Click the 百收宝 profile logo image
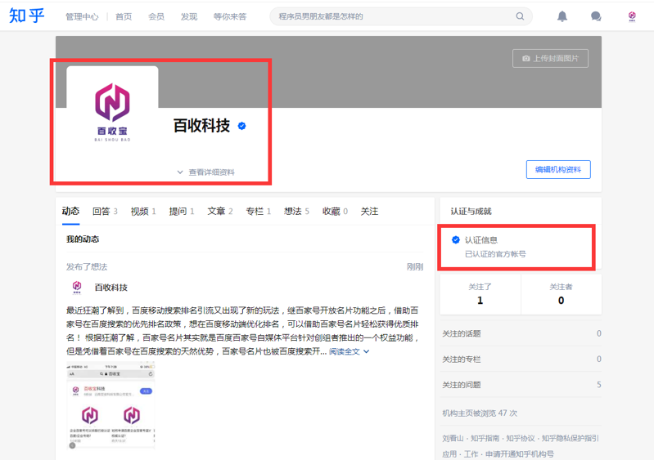Screen dimensions: 654x460 112,110
